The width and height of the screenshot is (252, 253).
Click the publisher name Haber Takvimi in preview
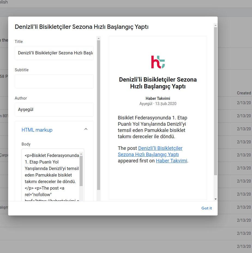pos(158,98)
